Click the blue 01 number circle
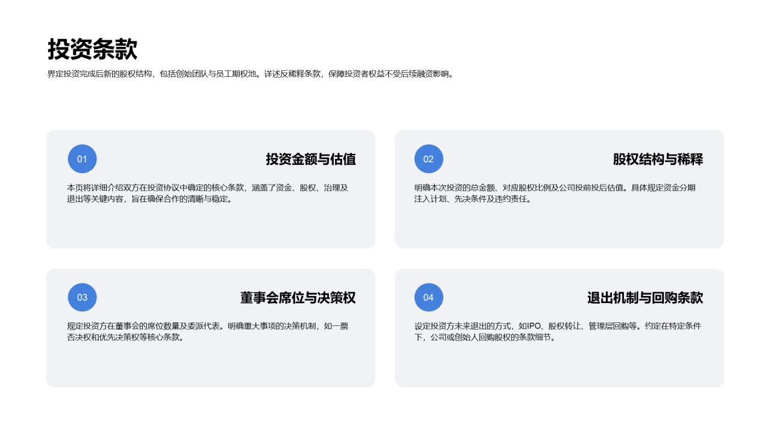This screenshot has width=771, height=433. [82, 159]
